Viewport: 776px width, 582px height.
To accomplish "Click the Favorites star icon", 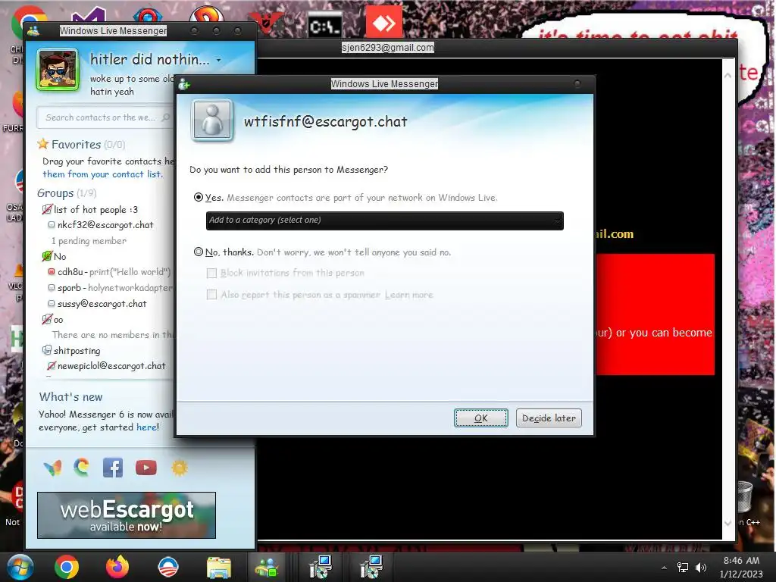I will click(43, 144).
